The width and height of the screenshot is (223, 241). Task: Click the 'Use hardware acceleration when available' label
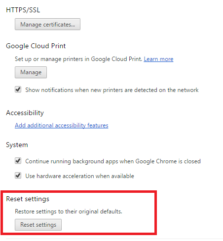tap(79, 176)
